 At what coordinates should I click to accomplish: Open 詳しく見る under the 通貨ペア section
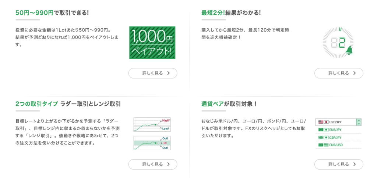click(339, 164)
